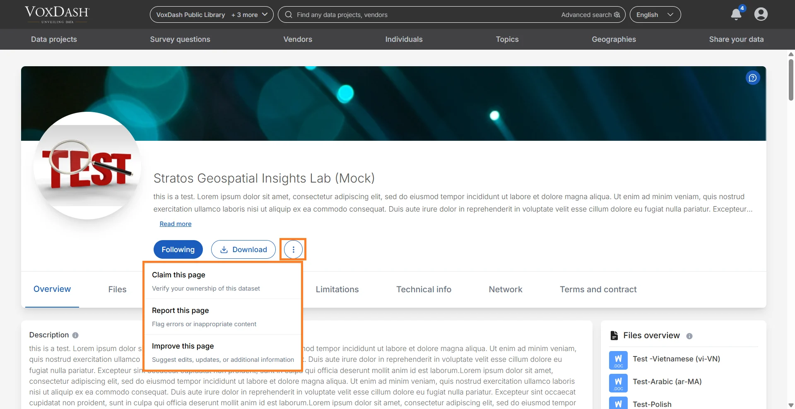Go to Topics
The image size is (795, 409).
click(x=507, y=39)
